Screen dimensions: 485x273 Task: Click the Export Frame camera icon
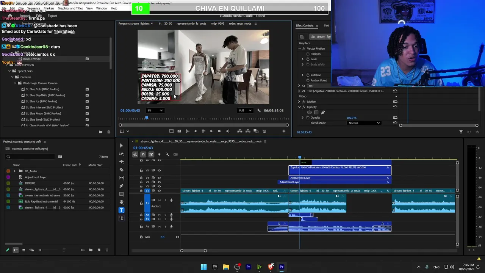pyautogui.click(x=179, y=131)
